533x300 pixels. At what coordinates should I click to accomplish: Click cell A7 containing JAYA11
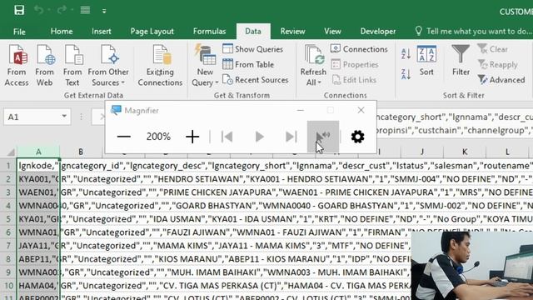pyautogui.click(x=38, y=246)
